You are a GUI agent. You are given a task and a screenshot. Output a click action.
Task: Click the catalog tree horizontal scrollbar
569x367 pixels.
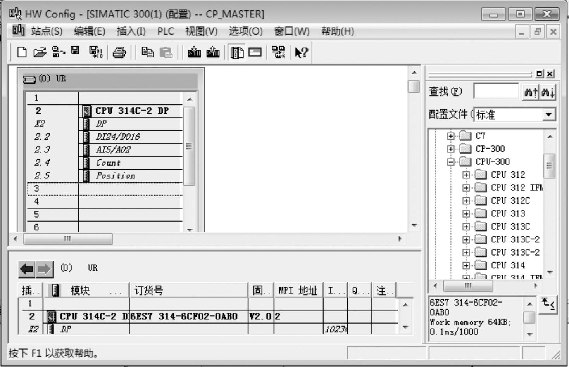(485, 286)
